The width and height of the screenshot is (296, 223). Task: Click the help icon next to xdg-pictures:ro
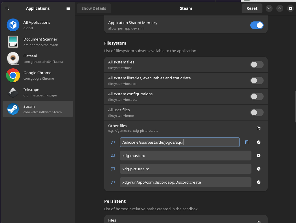[x=113, y=169]
